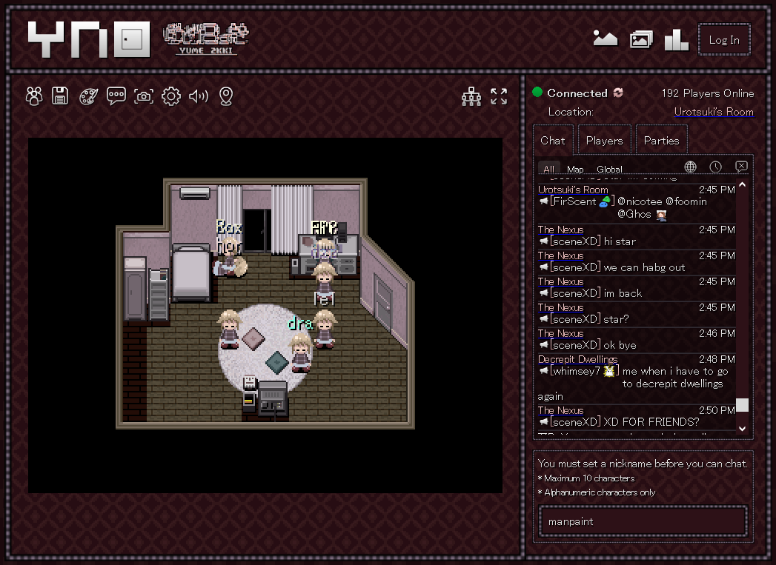Switch to the Players tab
Viewport: 776px width, 565px height.
[604, 140]
